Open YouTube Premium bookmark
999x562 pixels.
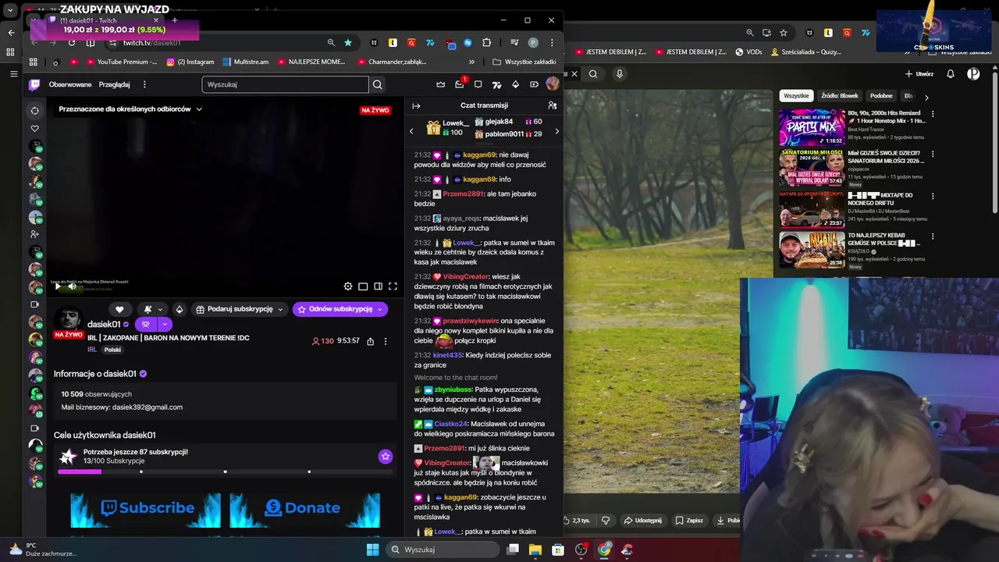(120, 62)
